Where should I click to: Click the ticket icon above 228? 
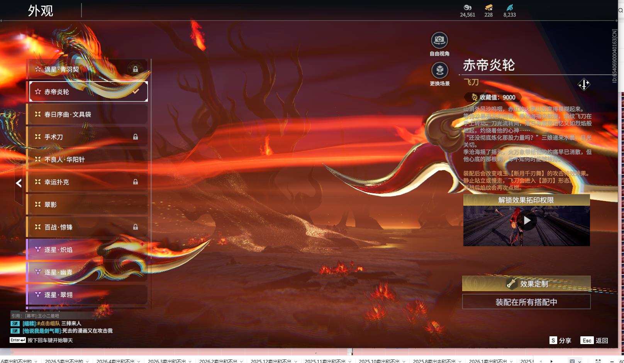[x=488, y=7]
